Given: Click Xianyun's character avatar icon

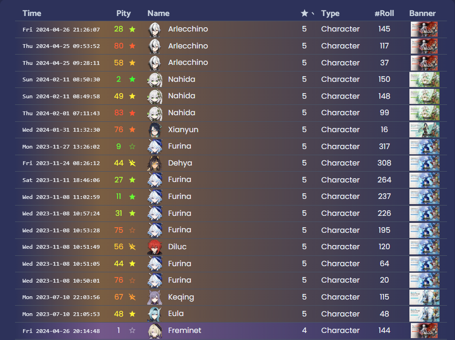Looking at the screenshot, I should click(x=155, y=130).
